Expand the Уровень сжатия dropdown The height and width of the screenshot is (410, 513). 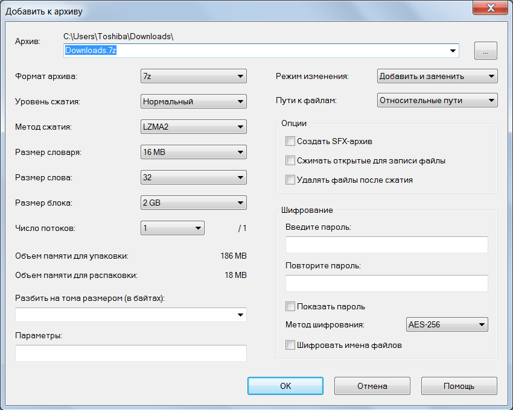[x=193, y=102]
